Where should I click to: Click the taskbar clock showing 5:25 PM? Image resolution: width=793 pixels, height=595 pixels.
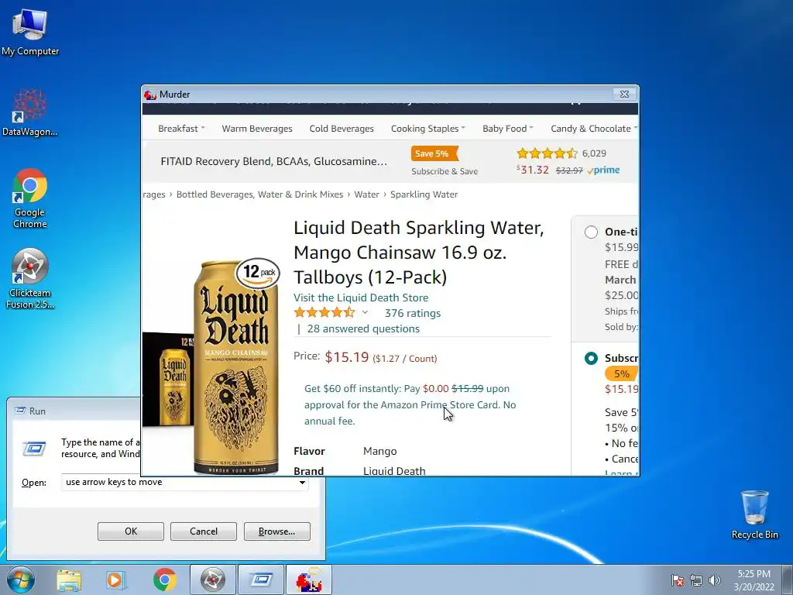tap(754, 580)
